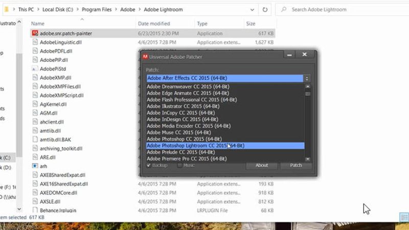Click the AgKernel.dll file icon
This screenshot has width=409, height=230.
click(35, 104)
